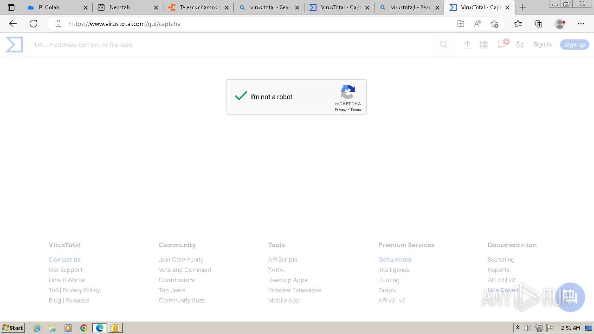Open the Top Users link

tap(172, 290)
